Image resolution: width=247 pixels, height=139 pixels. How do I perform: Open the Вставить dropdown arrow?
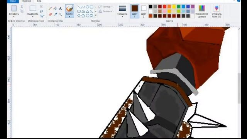coord(14,17)
